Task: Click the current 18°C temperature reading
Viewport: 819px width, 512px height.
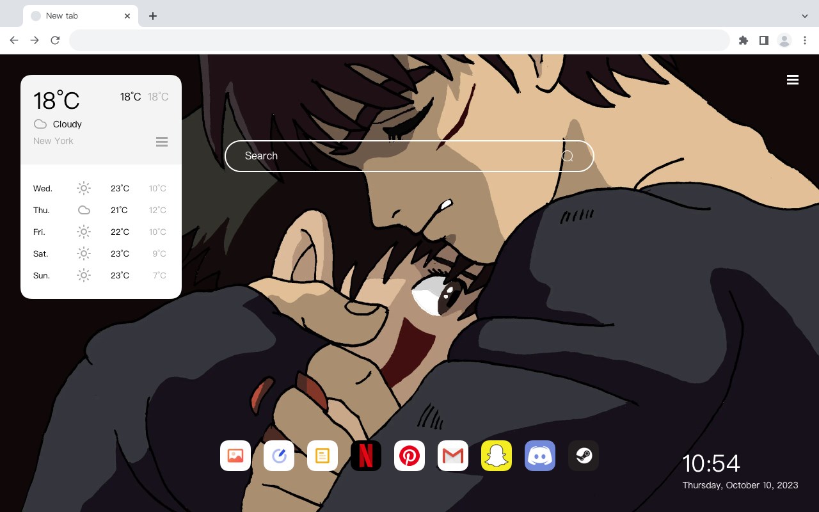Action: pos(56,100)
